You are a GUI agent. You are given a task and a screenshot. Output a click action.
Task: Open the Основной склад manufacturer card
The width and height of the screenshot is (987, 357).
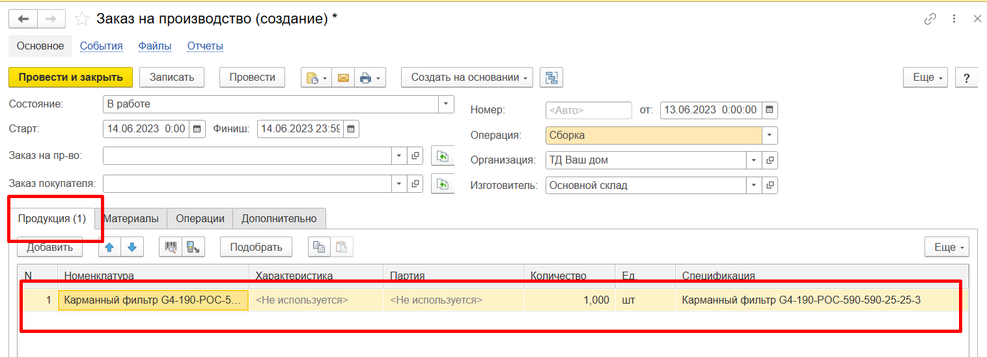[770, 185]
